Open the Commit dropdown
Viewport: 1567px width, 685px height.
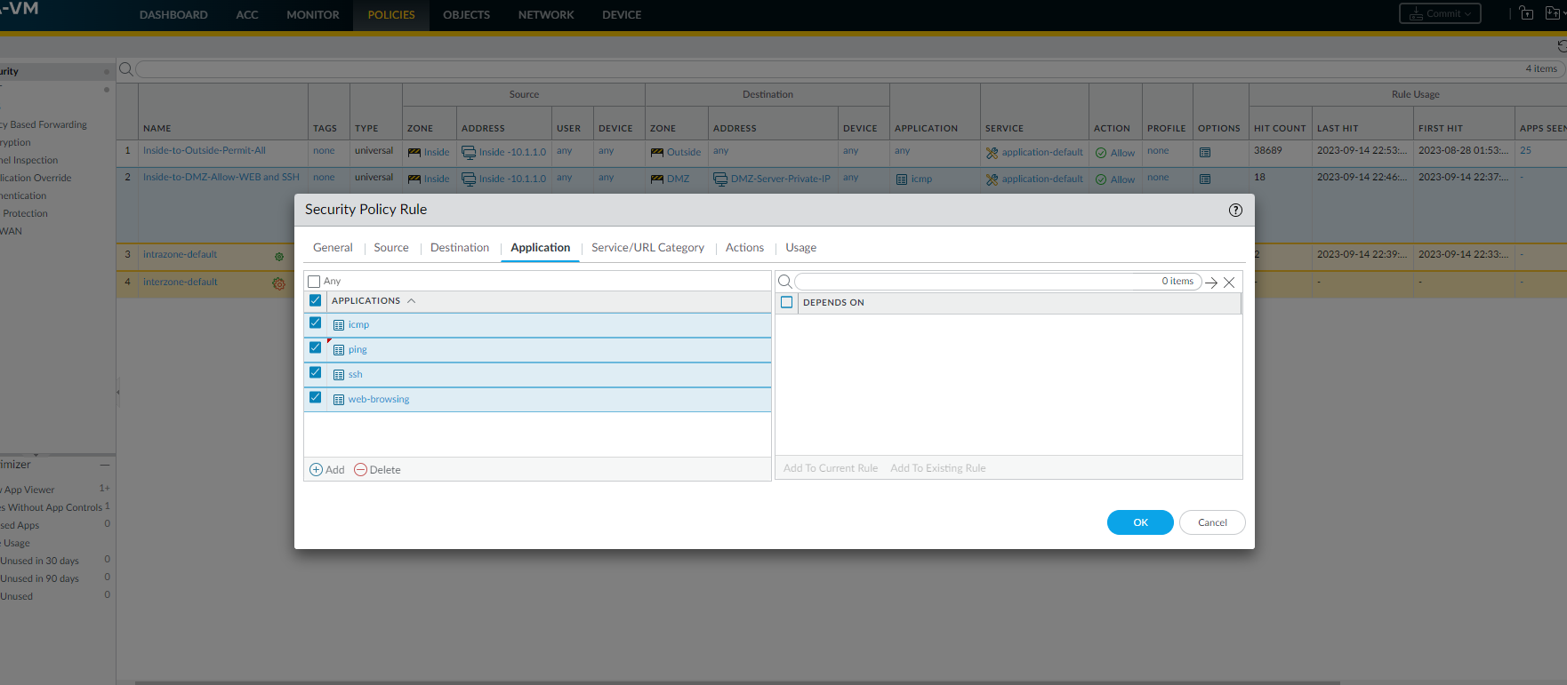[1439, 13]
